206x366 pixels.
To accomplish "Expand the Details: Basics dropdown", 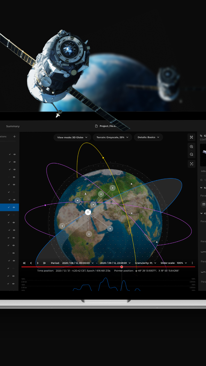I will pos(148,138).
